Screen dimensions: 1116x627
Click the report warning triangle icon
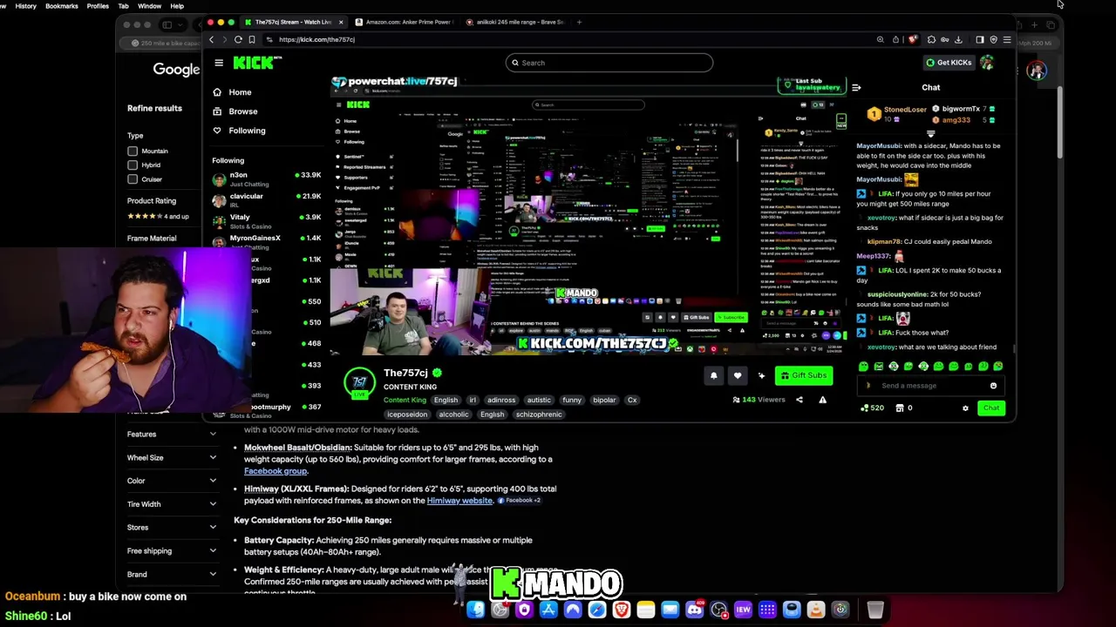point(822,400)
